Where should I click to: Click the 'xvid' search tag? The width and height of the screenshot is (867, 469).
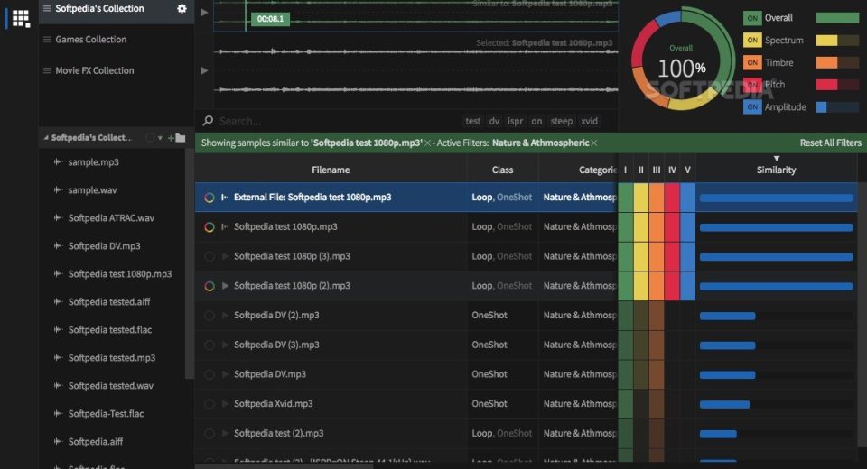click(x=589, y=121)
